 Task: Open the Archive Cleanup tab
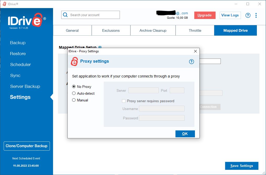coord(153,30)
